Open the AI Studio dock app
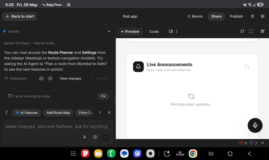 click(180, 153)
